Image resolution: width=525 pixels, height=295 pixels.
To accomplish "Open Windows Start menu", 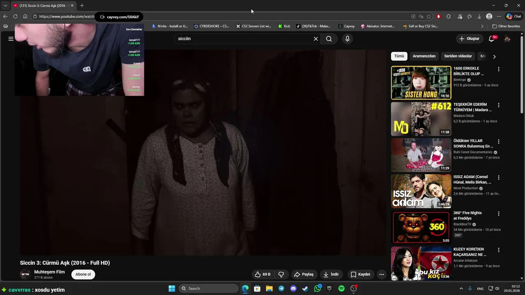I will point(172,288).
